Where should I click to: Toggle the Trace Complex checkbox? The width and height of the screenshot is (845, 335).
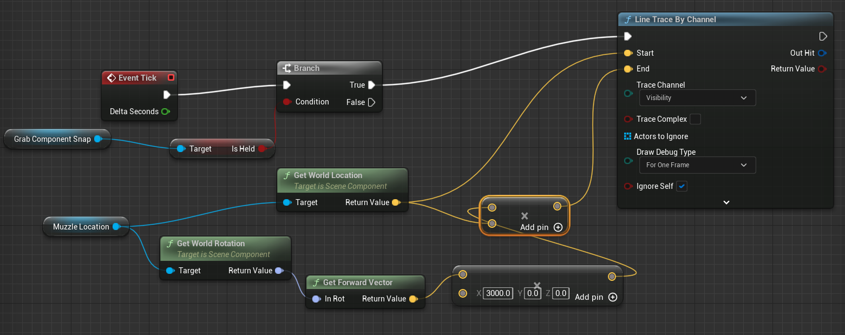point(696,119)
